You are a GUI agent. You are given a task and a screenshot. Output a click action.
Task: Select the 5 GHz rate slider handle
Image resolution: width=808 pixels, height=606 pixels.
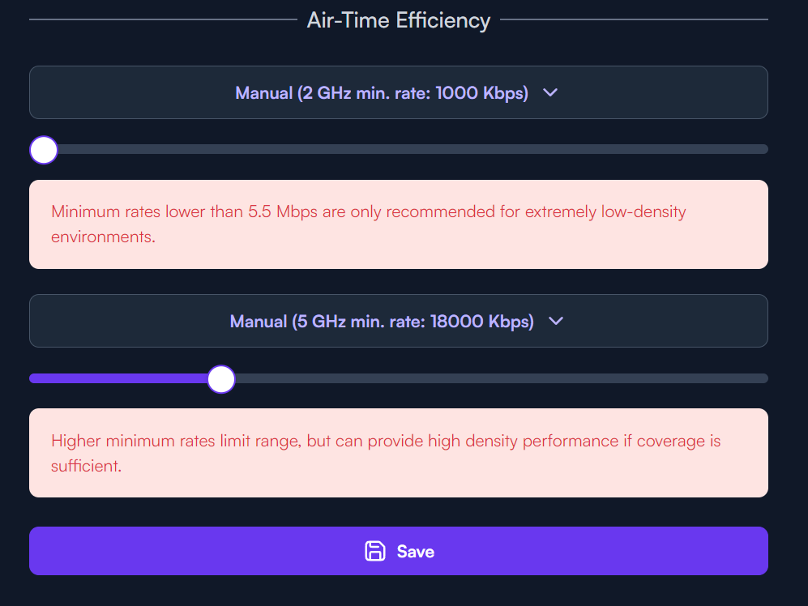pyautogui.click(x=221, y=379)
